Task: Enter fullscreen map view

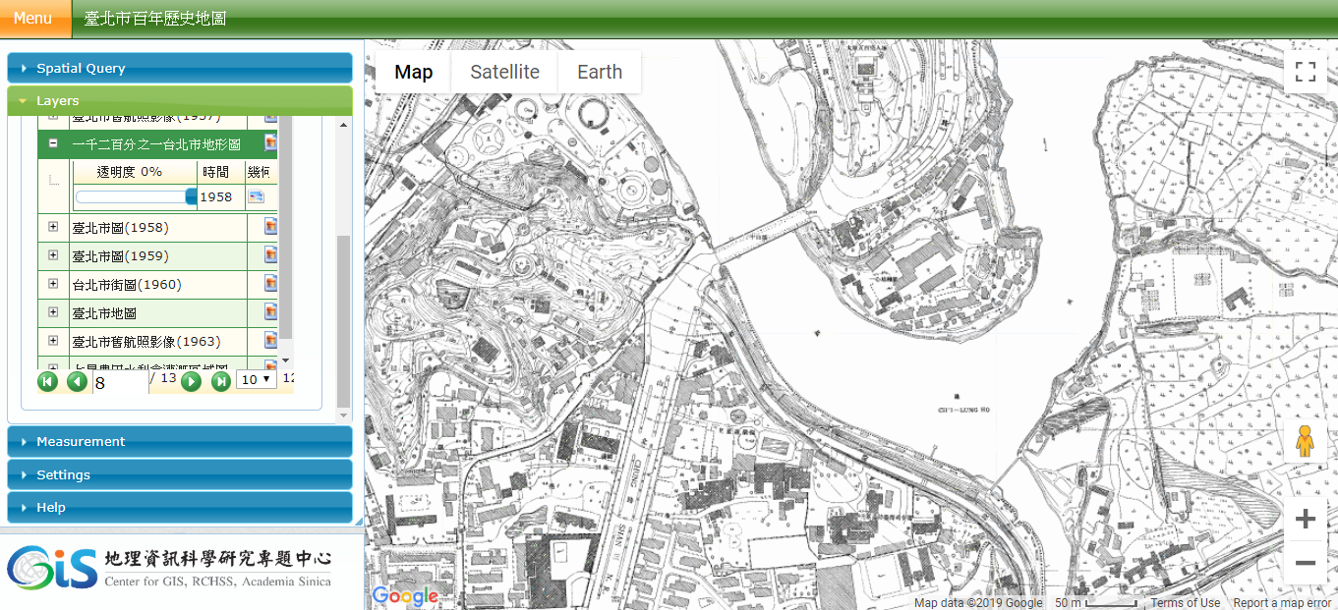Action: pos(1305,72)
